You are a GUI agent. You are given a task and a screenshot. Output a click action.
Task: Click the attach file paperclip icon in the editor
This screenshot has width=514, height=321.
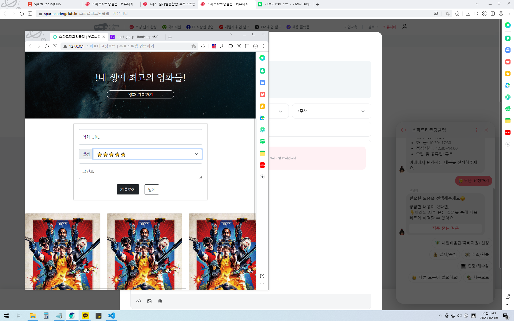tap(160, 301)
